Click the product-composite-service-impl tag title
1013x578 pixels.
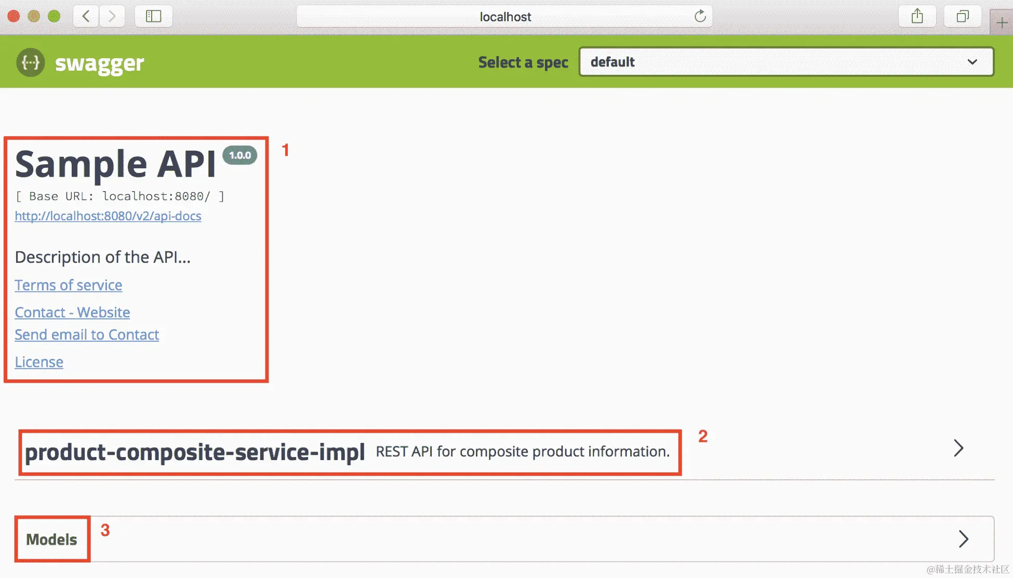coord(195,452)
